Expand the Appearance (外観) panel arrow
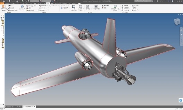This screenshot has width=183, height=110. [x=45, y=12]
